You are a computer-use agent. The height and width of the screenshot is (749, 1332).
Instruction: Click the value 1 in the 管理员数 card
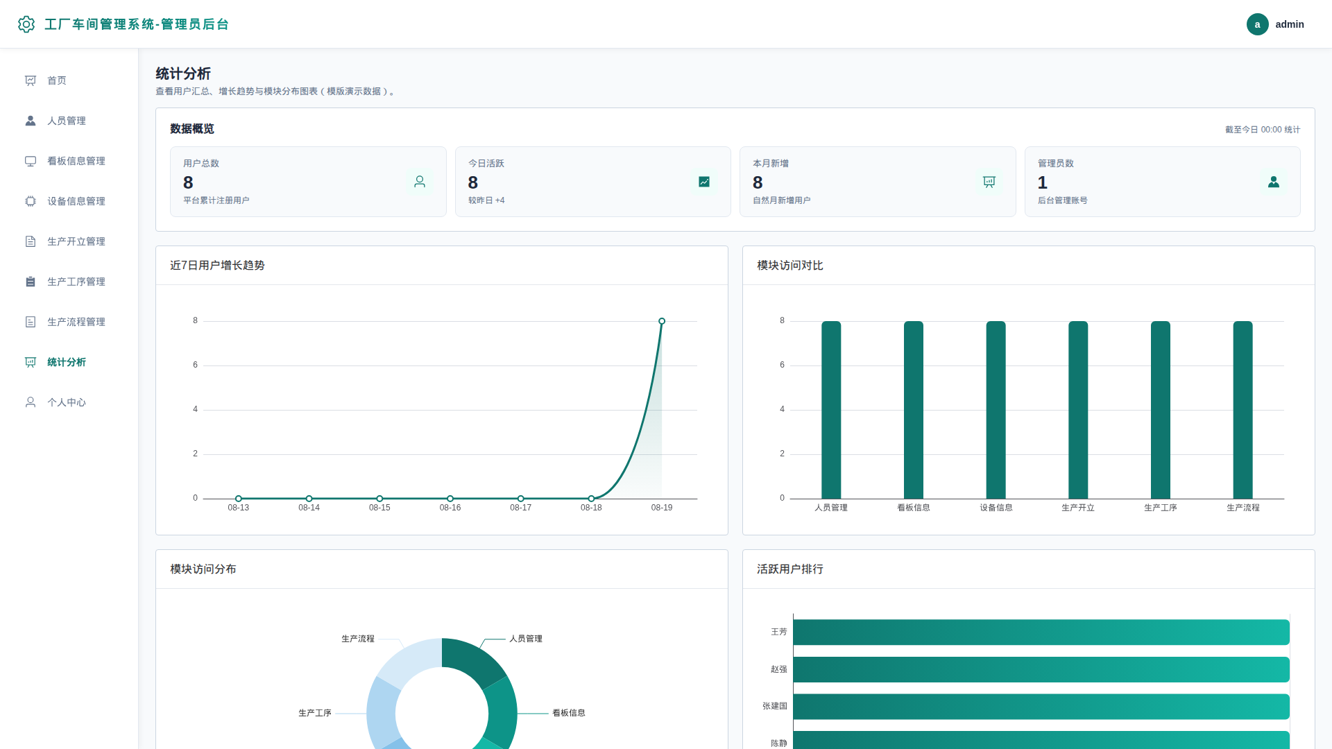(1043, 182)
